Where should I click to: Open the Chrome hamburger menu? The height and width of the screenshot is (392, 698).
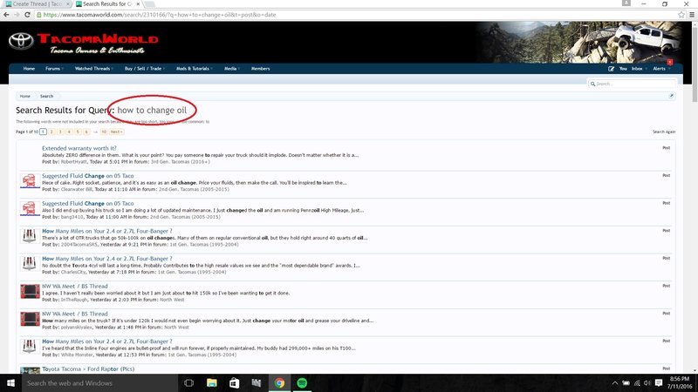[x=692, y=15]
